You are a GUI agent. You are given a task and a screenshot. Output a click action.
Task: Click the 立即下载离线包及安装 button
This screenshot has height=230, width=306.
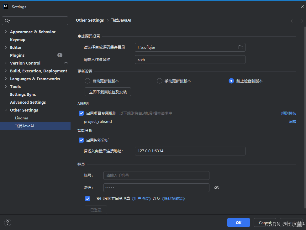[x=108, y=92]
